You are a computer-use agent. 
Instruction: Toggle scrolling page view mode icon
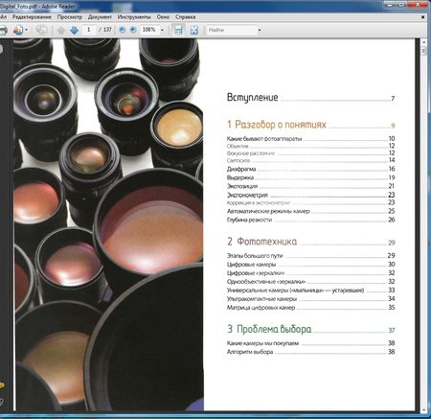click(178, 30)
